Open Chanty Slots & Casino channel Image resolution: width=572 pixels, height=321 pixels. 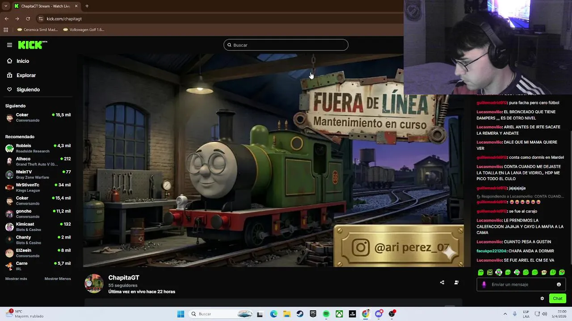pyautogui.click(x=38, y=240)
